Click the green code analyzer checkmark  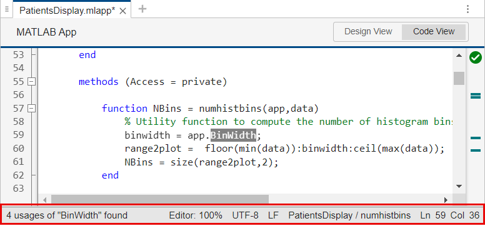476,57
